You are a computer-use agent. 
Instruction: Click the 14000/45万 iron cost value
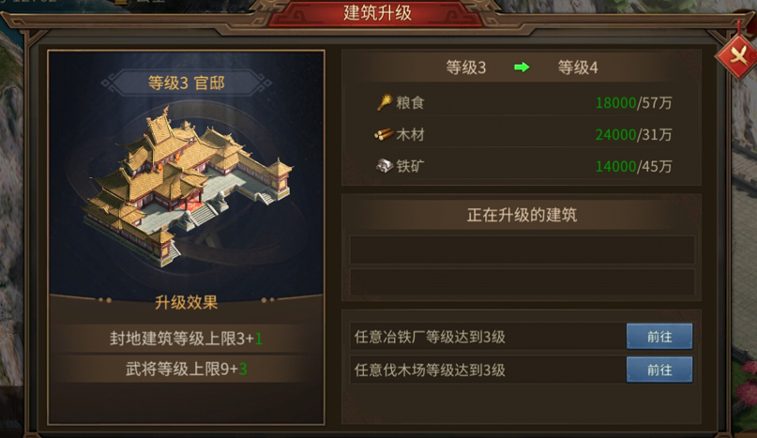[633, 167]
